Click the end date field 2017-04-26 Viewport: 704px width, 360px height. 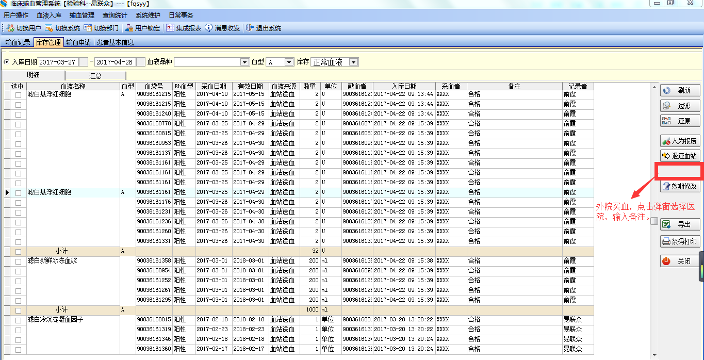116,62
